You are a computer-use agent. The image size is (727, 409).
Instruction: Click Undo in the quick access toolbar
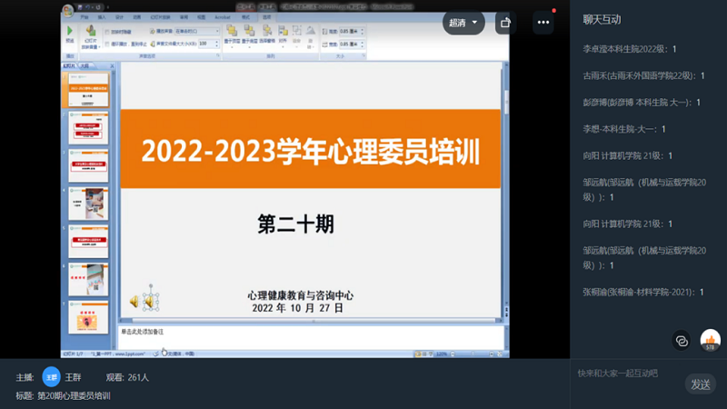point(87,7)
